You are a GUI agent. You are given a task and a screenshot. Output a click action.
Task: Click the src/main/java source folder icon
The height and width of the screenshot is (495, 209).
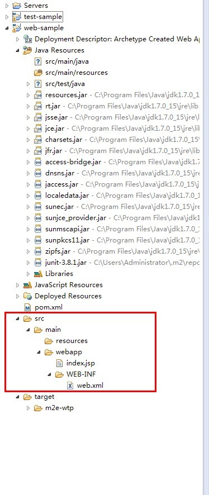[38, 61]
